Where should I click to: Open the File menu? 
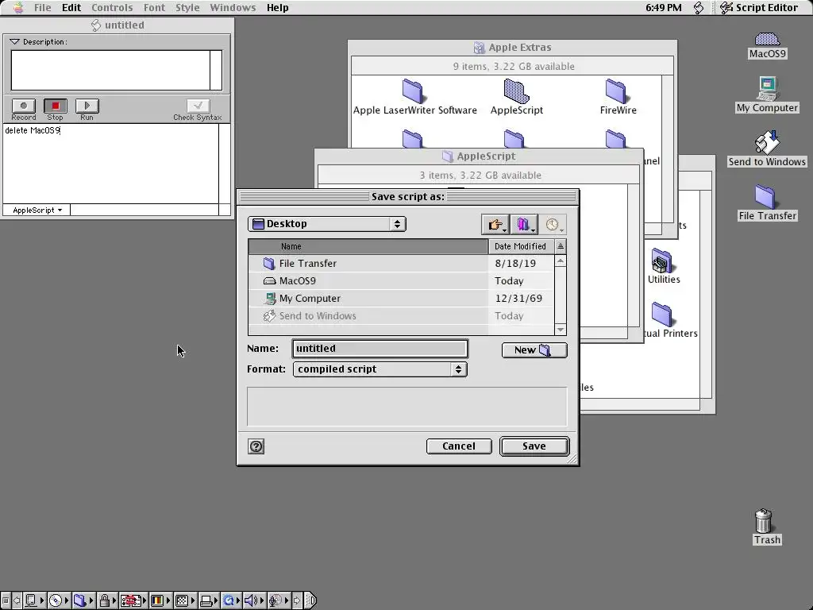[x=43, y=7]
